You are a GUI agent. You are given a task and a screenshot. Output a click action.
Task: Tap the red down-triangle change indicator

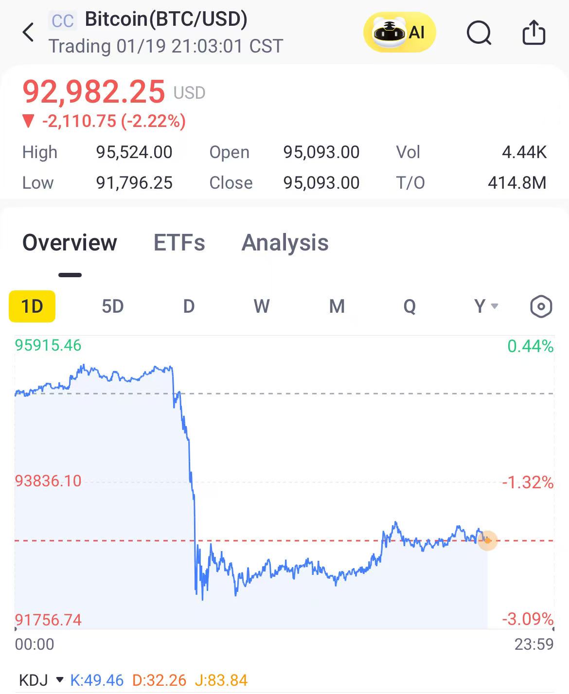pos(29,121)
